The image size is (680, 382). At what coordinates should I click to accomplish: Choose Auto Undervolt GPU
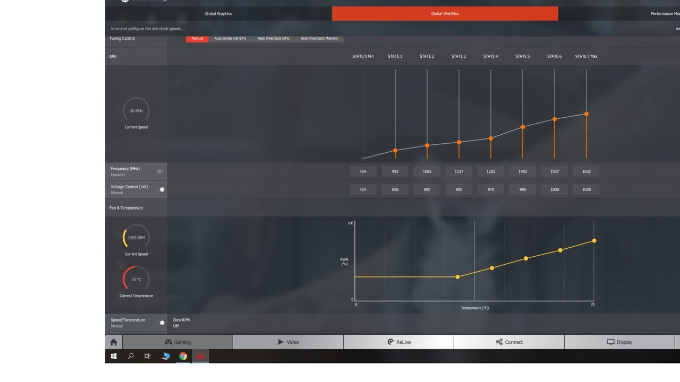click(230, 39)
